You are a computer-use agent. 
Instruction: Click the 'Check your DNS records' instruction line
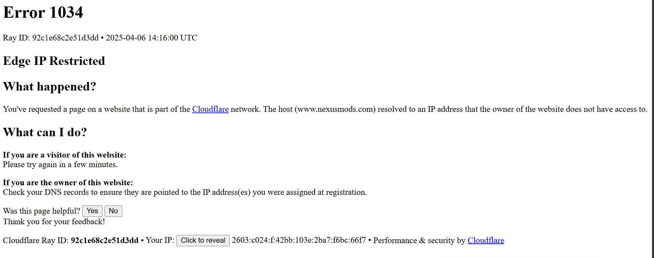pyautogui.click(x=185, y=192)
